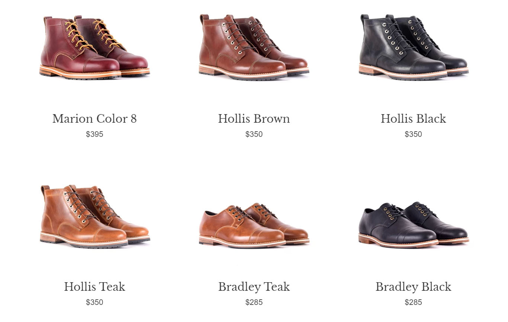Click the $285 price under Bradley Black
This screenshot has height=322, width=508.
pos(413,302)
